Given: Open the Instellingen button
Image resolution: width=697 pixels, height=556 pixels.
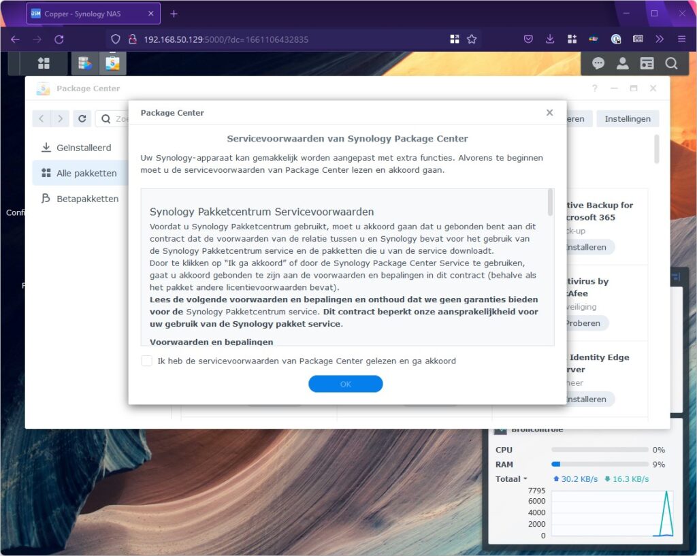Looking at the screenshot, I should tap(627, 118).
